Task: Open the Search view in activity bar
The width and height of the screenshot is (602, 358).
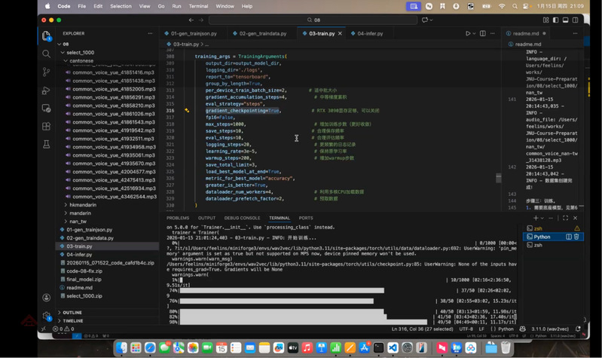Action: coord(47,54)
